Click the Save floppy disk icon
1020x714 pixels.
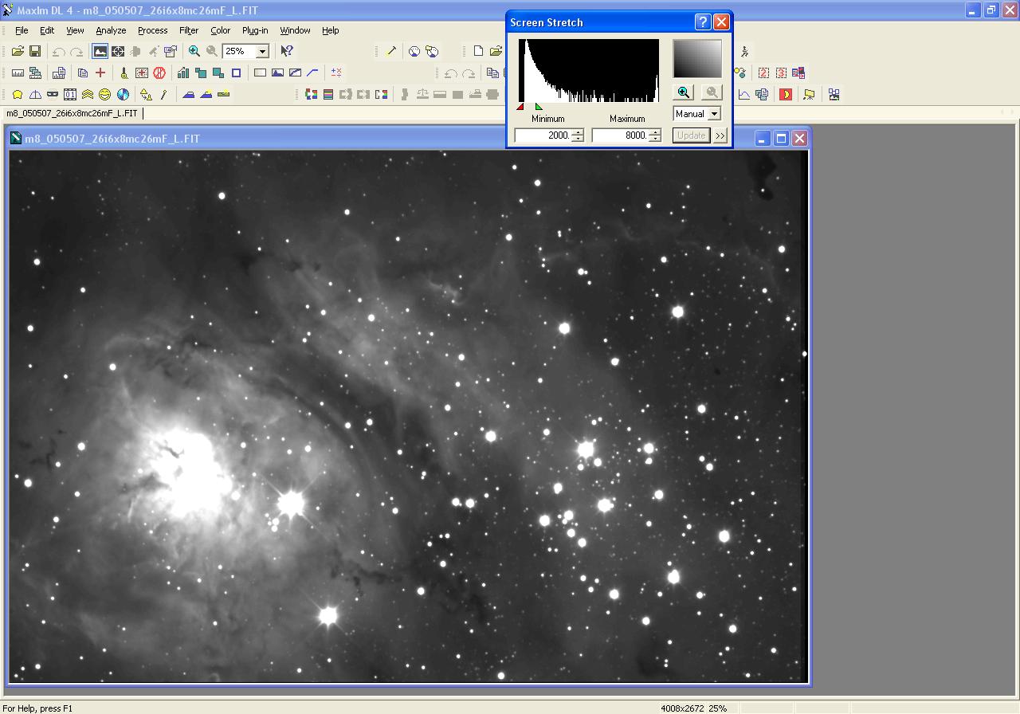point(35,51)
